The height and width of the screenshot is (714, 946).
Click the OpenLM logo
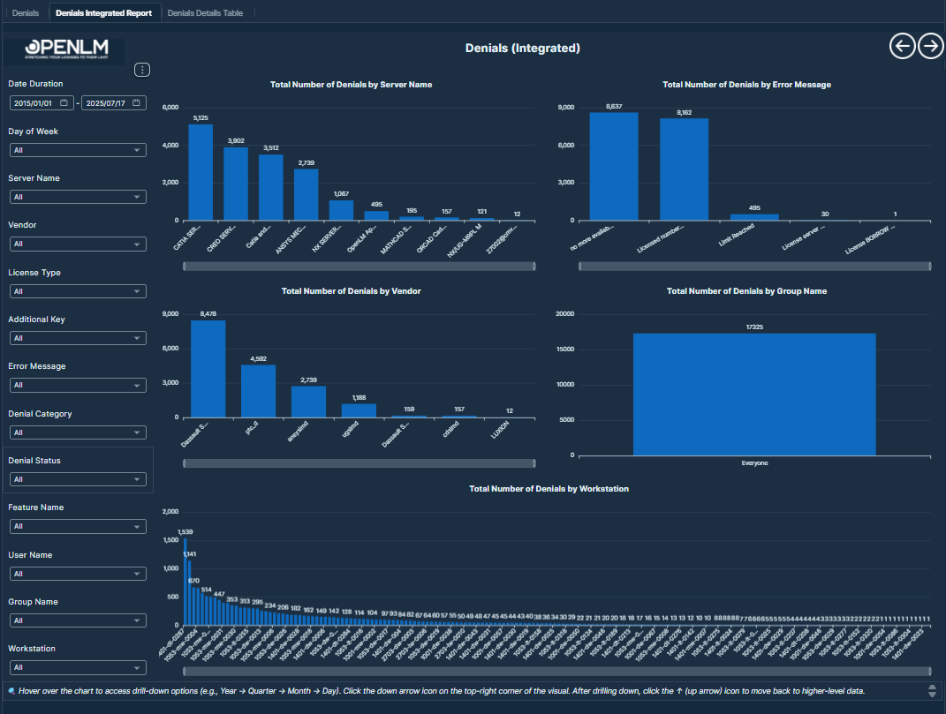64,50
